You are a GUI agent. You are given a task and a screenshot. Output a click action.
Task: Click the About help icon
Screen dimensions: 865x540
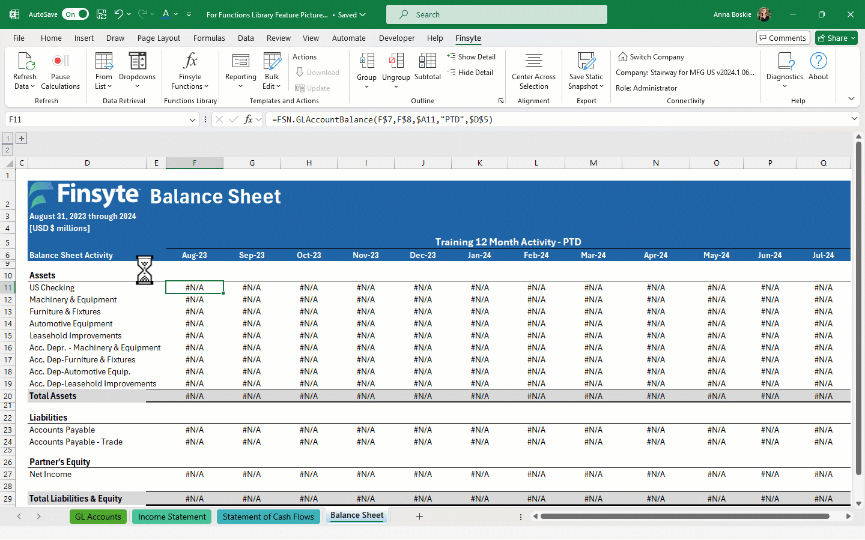[x=818, y=61]
